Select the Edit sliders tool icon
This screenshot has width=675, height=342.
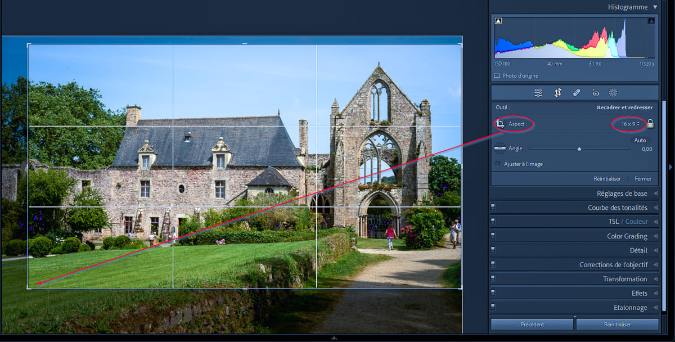[538, 93]
